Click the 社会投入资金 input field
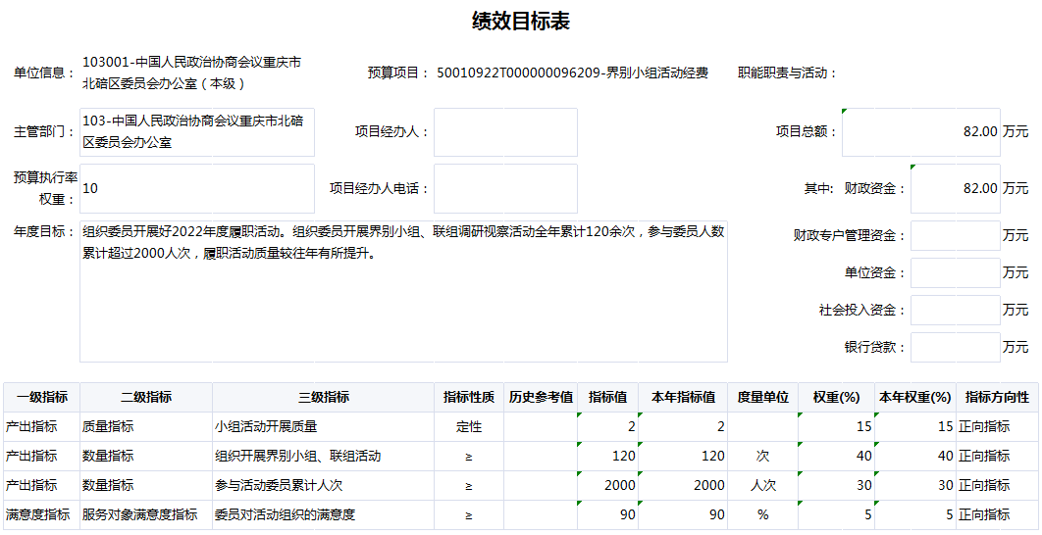The image size is (1042, 535). tap(955, 310)
